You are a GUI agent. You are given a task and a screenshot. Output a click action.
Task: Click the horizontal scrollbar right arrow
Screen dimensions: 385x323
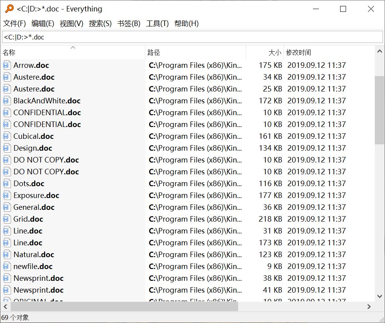369,307
